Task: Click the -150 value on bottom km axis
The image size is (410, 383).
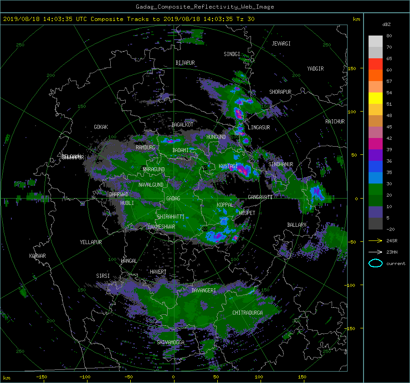Action: 41,377
